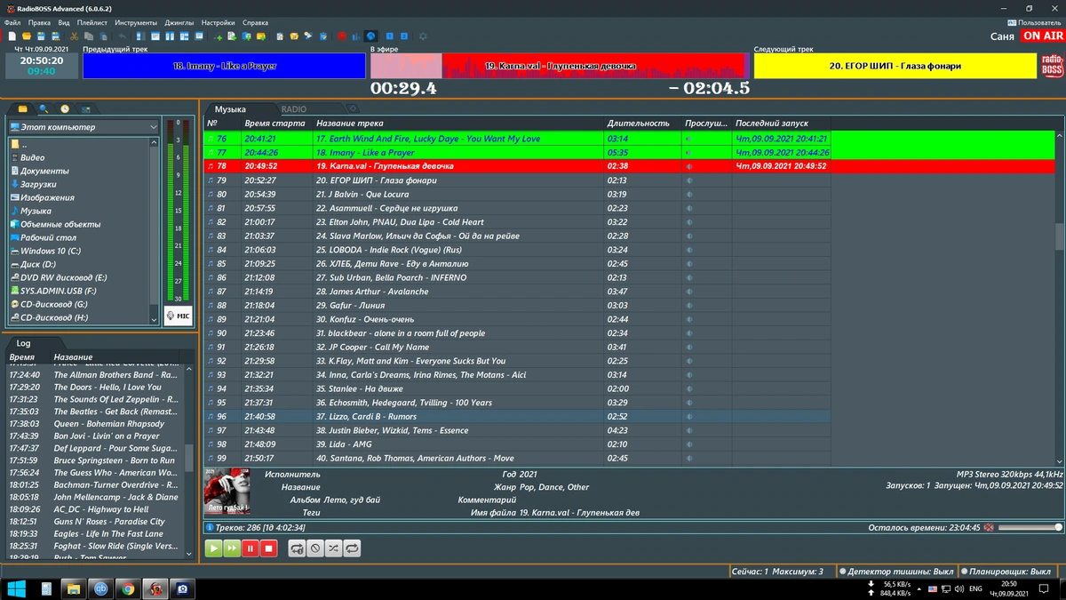Click the listened speaker icon for track 79
Image resolution: width=1066 pixels, height=600 pixels.
coord(689,180)
